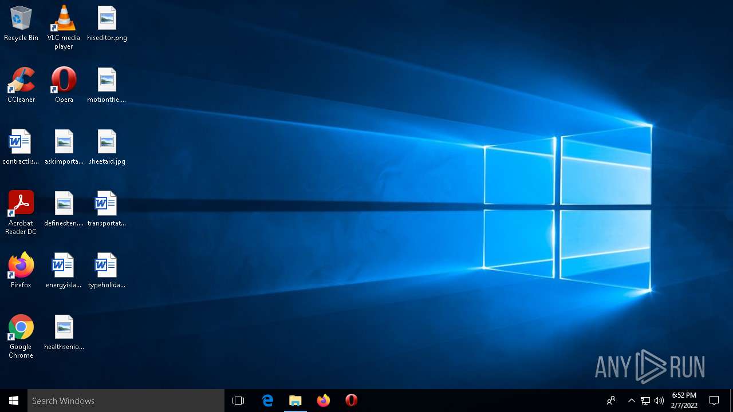Show hidden system tray icons

click(631, 401)
